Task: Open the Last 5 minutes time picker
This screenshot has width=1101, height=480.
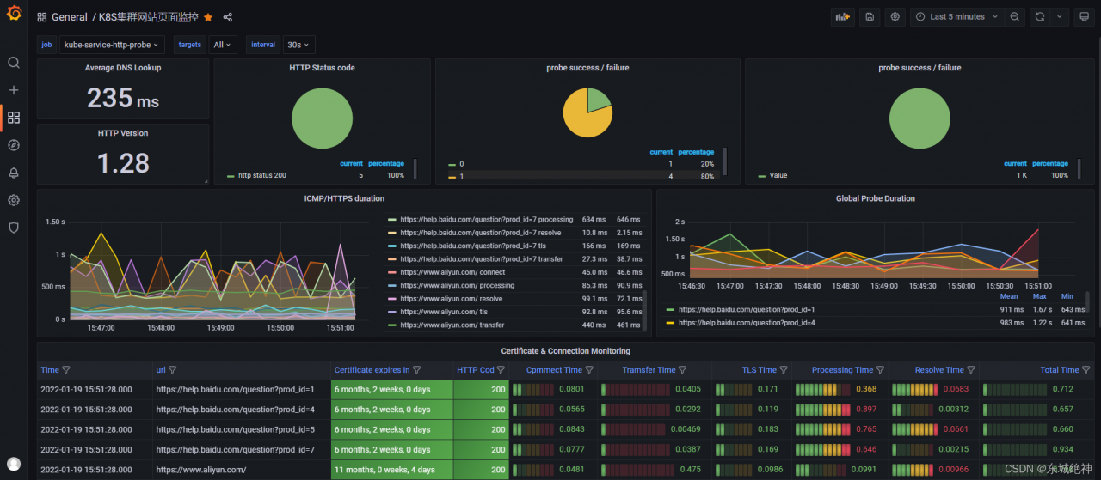Action: (x=956, y=17)
